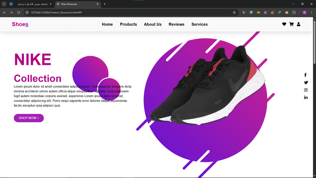The image size is (316, 178).
Task: Open the Chrome three-dot menu
Action: click(312, 12)
